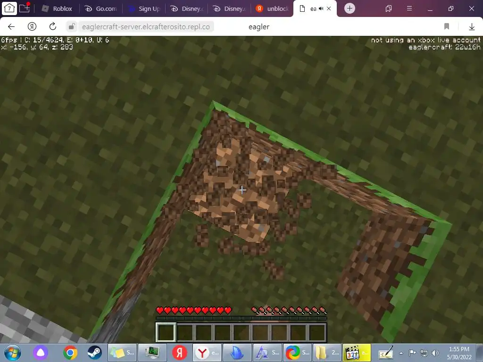Open the volume speaker tray icon
483x362 pixels.
pos(435,353)
